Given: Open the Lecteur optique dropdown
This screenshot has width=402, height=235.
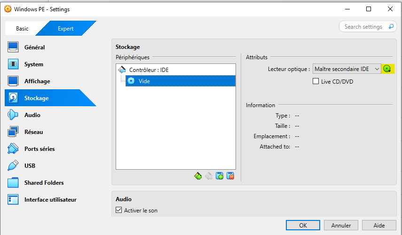Looking at the screenshot, I should (x=347, y=69).
